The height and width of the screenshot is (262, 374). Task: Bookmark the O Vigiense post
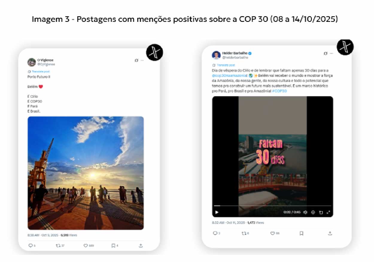[x=113, y=246]
